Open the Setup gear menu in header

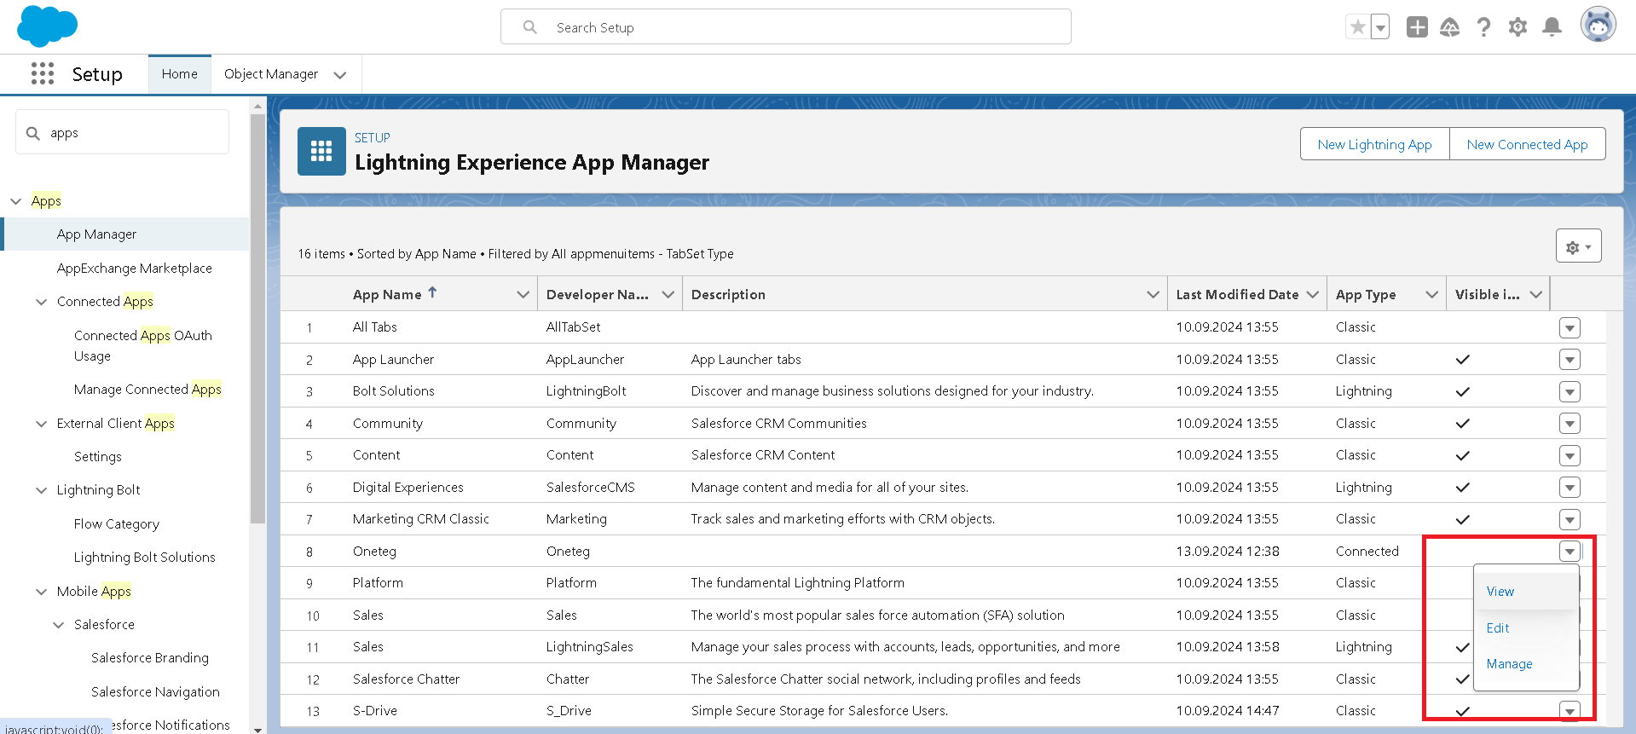pos(1517,27)
